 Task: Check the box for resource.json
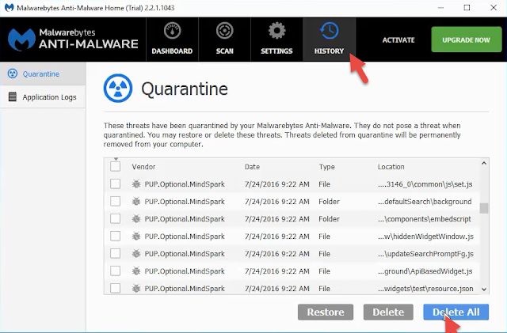click(x=116, y=289)
